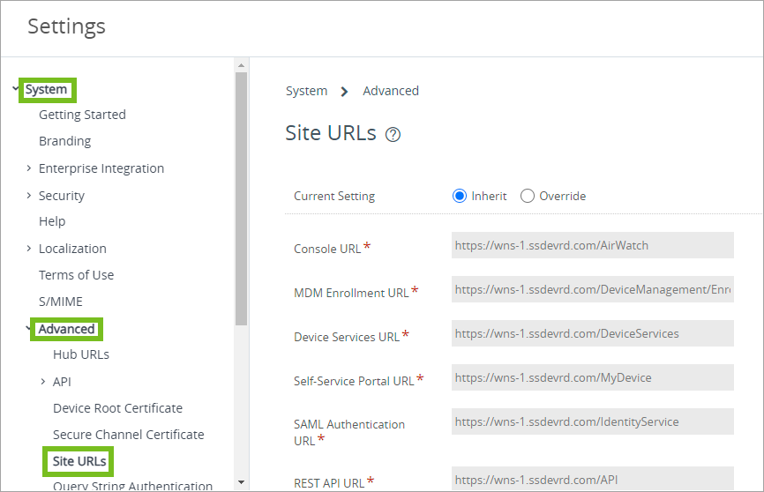
Task: Click the sidebar scroll up arrow
Action: [x=241, y=64]
